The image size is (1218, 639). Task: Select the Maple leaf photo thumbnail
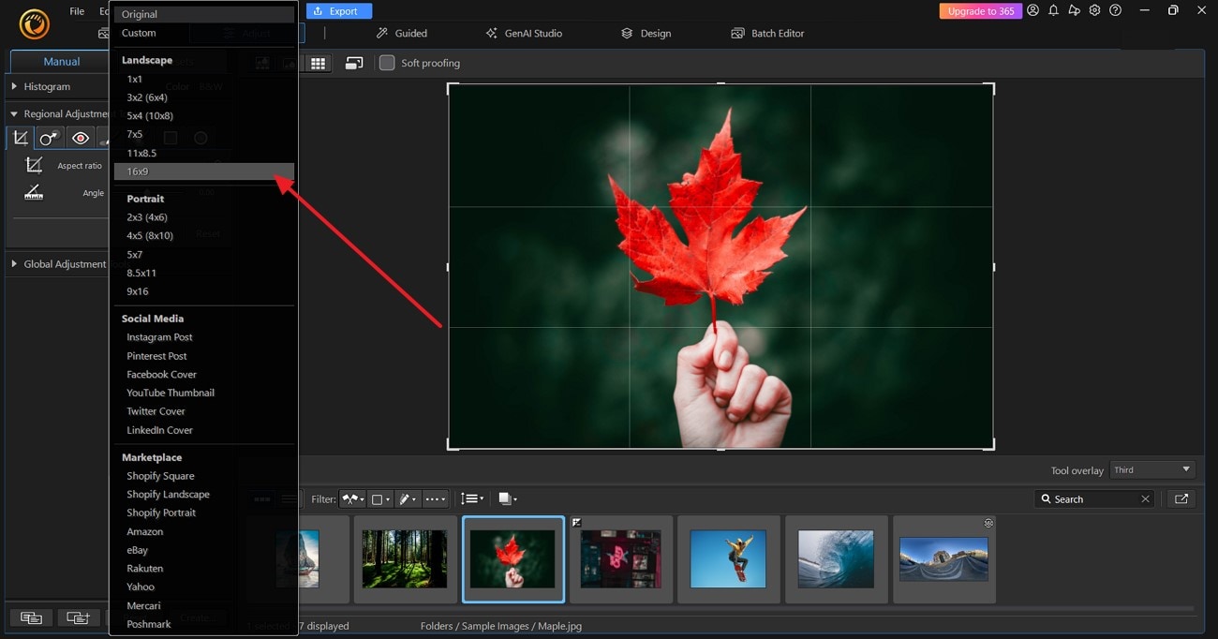(x=513, y=558)
